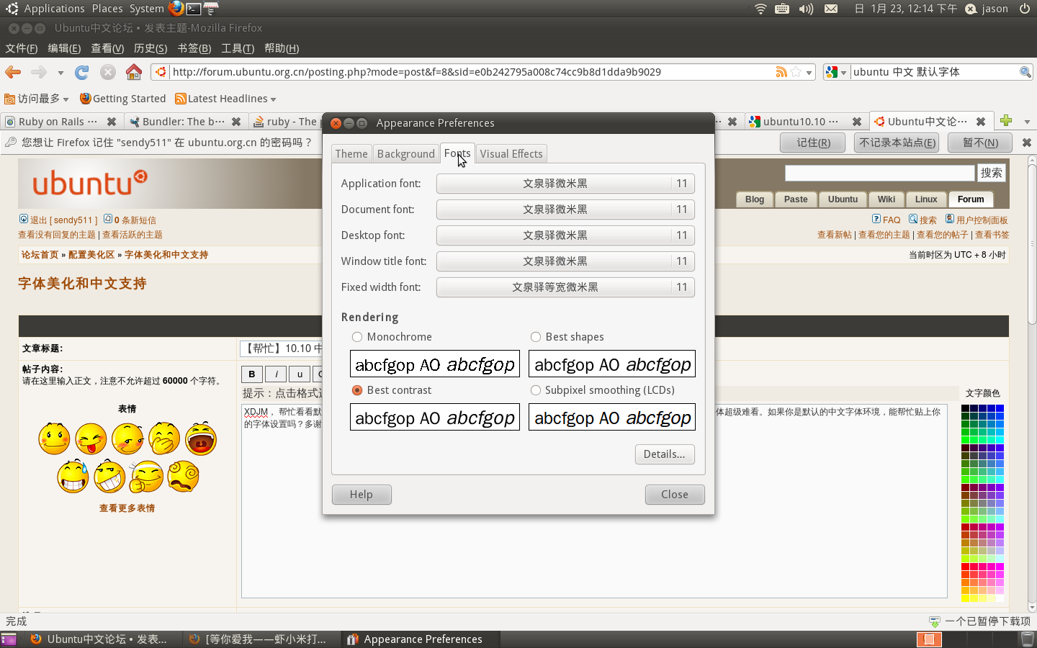The image size is (1037, 648).
Task: Click the Help button in Appearance Preferences
Action: (x=362, y=495)
